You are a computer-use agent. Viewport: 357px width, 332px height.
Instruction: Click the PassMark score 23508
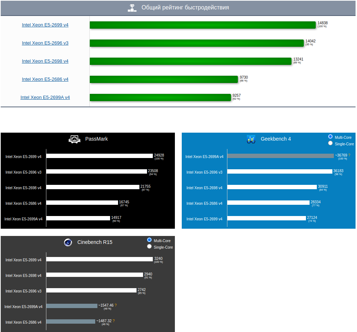click(x=153, y=171)
